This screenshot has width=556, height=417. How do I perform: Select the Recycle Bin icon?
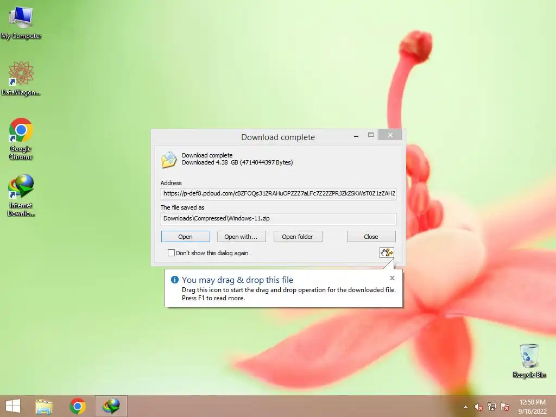[529, 361]
